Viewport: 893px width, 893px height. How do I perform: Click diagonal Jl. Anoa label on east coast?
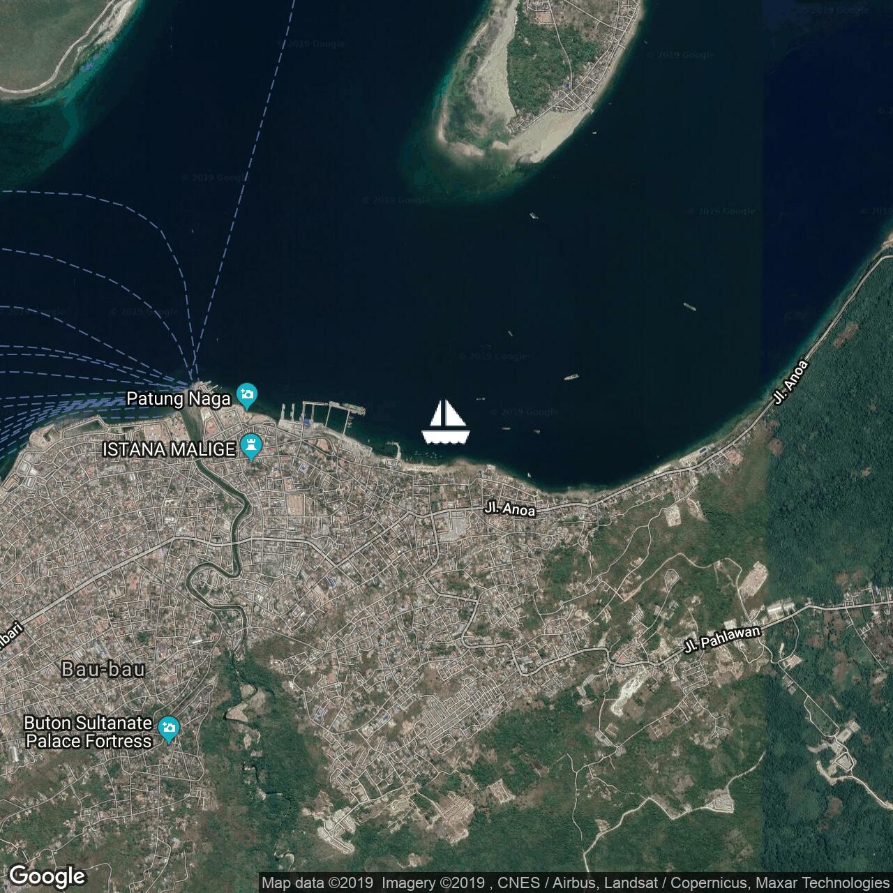coord(790,382)
